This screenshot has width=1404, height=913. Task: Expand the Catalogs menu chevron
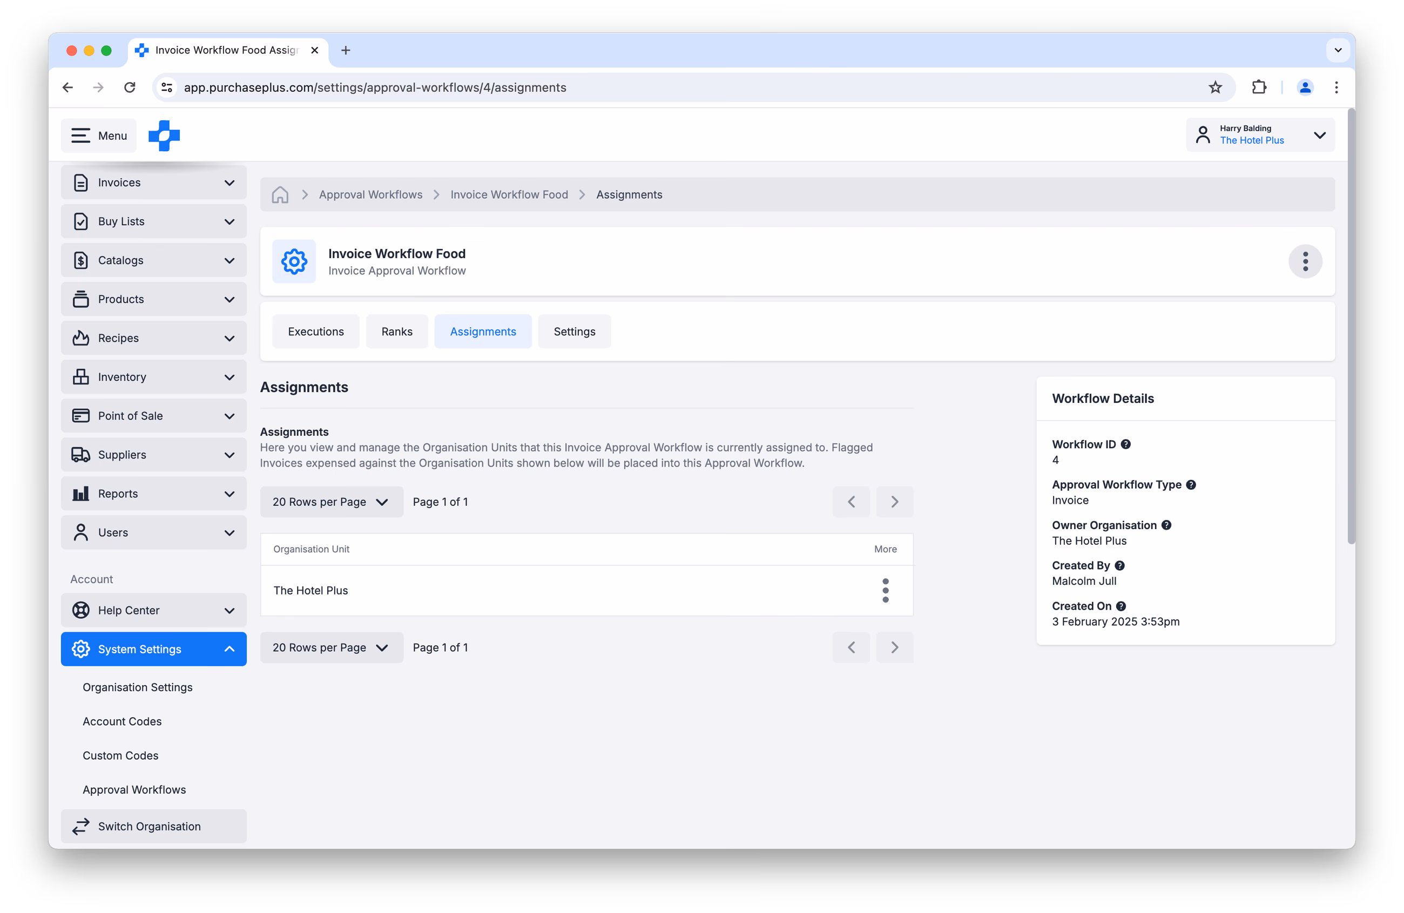(230, 261)
